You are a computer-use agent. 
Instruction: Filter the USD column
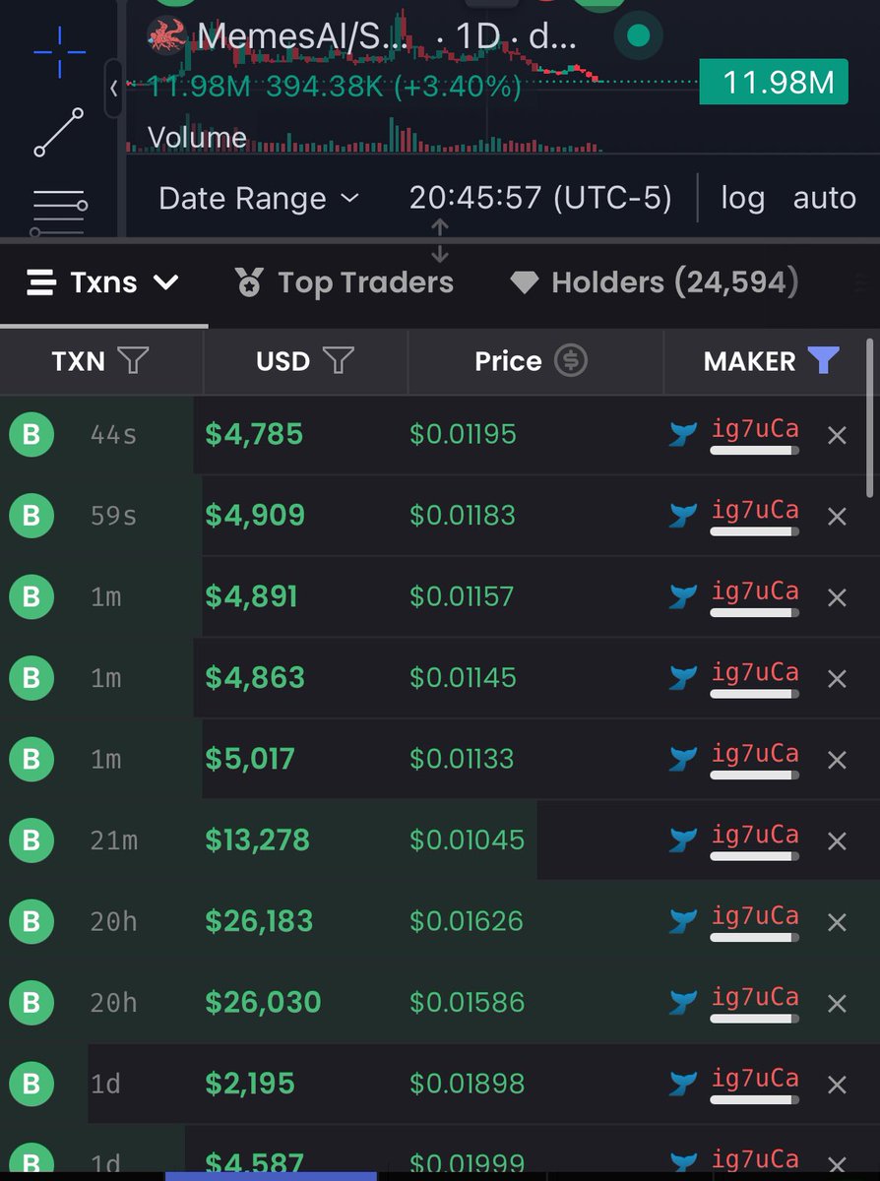pyautogui.click(x=338, y=361)
